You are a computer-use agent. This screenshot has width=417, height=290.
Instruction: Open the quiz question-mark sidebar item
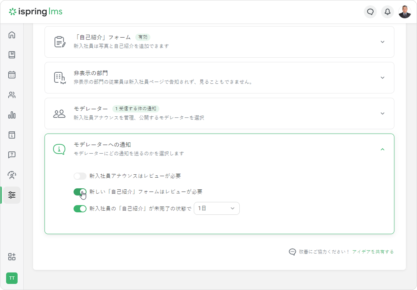pos(12,155)
